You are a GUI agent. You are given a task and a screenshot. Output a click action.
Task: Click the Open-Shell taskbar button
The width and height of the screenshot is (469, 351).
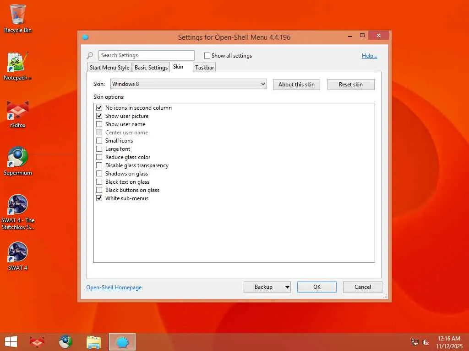(122, 342)
